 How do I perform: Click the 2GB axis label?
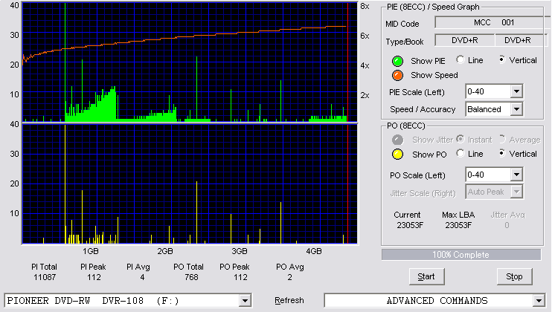coord(164,251)
